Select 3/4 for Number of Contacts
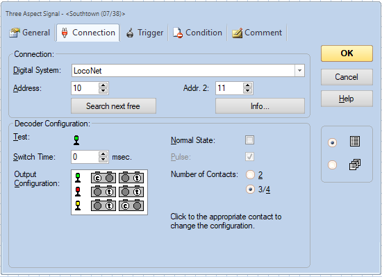Image resolution: width=382 pixels, height=277 pixels. coord(250,189)
